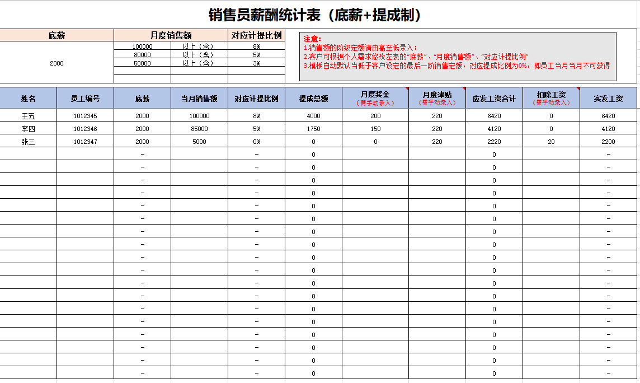The width and height of the screenshot is (640, 383).
Task: Select the 50000 sales tier cell
Action: coord(142,63)
